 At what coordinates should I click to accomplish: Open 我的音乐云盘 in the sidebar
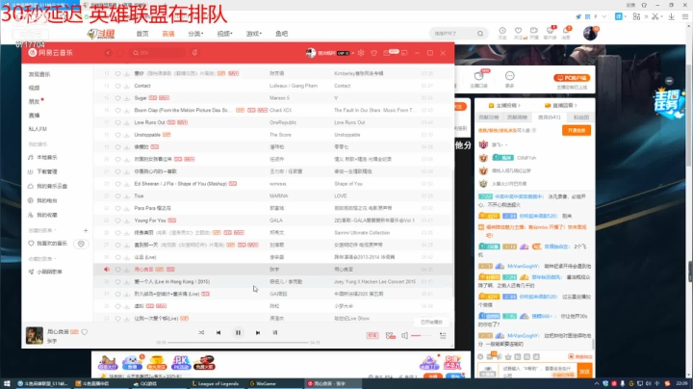point(52,186)
